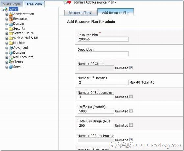Click the Description input field
This screenshot has width=184, height=151.
point(103,54)
